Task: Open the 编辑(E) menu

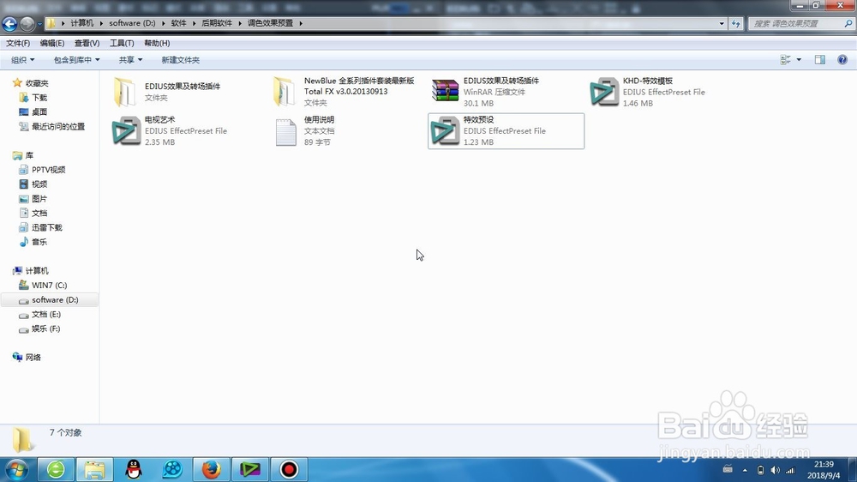Action: [52, 43]
